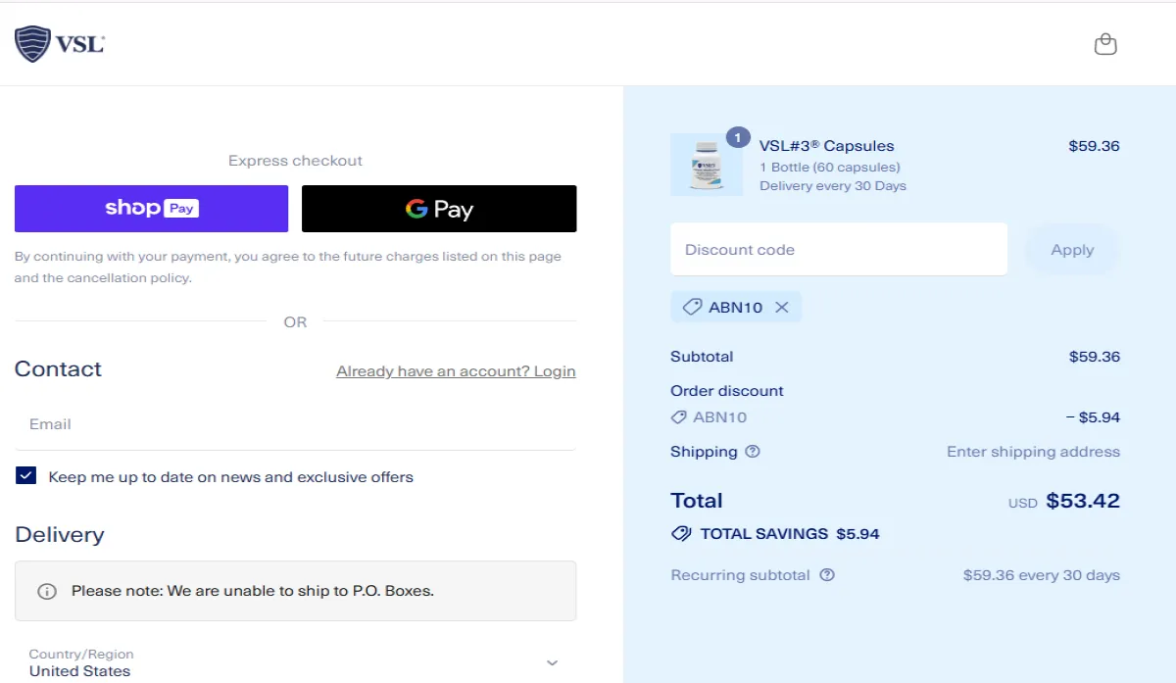Click the 1 Bottle (60 capsules) text
1176x683 pixels.
coord(829,168)
